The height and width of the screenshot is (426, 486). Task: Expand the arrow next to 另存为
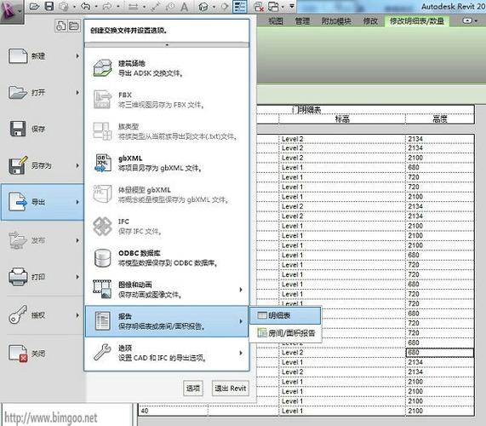(77, 165)
